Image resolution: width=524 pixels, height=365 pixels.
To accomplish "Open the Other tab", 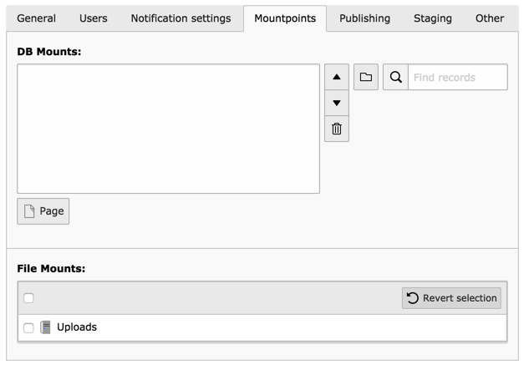I will coord(490,18).
